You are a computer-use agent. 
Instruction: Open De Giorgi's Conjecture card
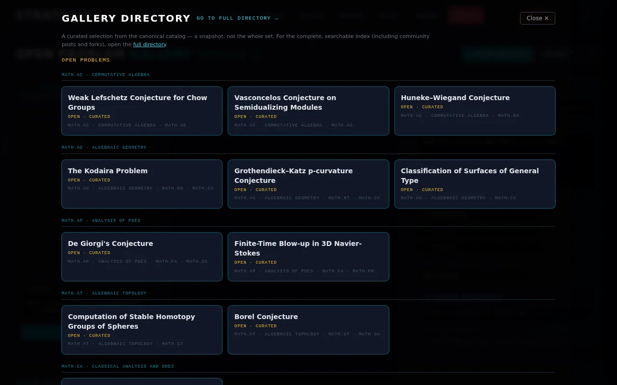(142, 257)
